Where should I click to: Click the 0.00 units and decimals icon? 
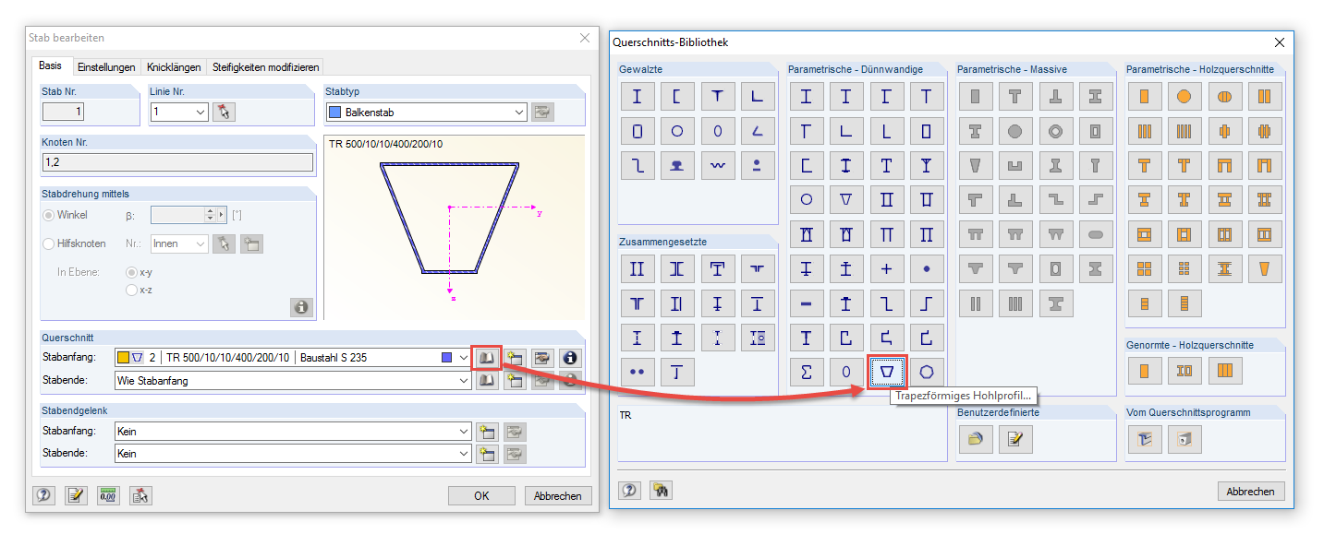108,495
